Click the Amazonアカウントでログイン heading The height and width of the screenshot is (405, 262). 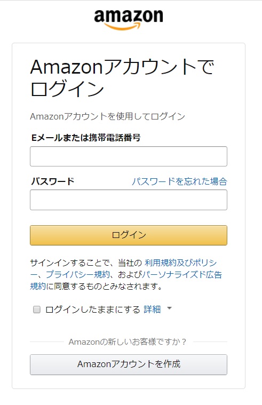[122, 77]
